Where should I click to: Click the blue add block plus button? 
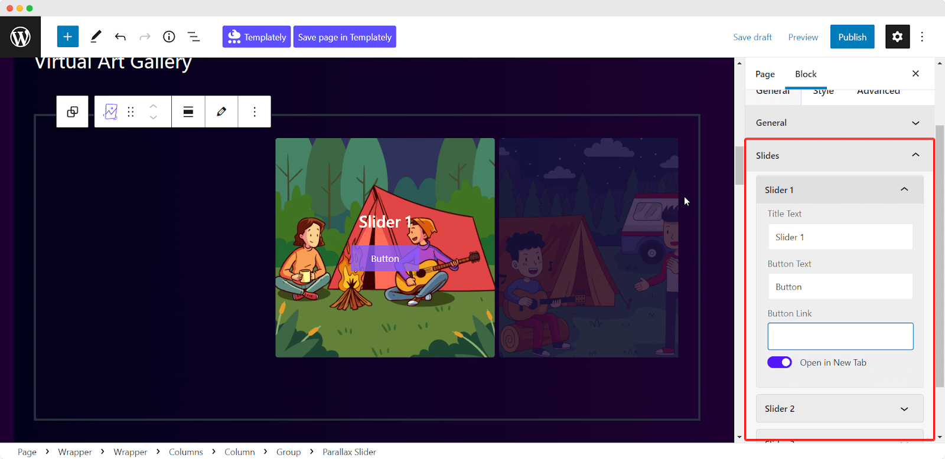pos(68,37)
